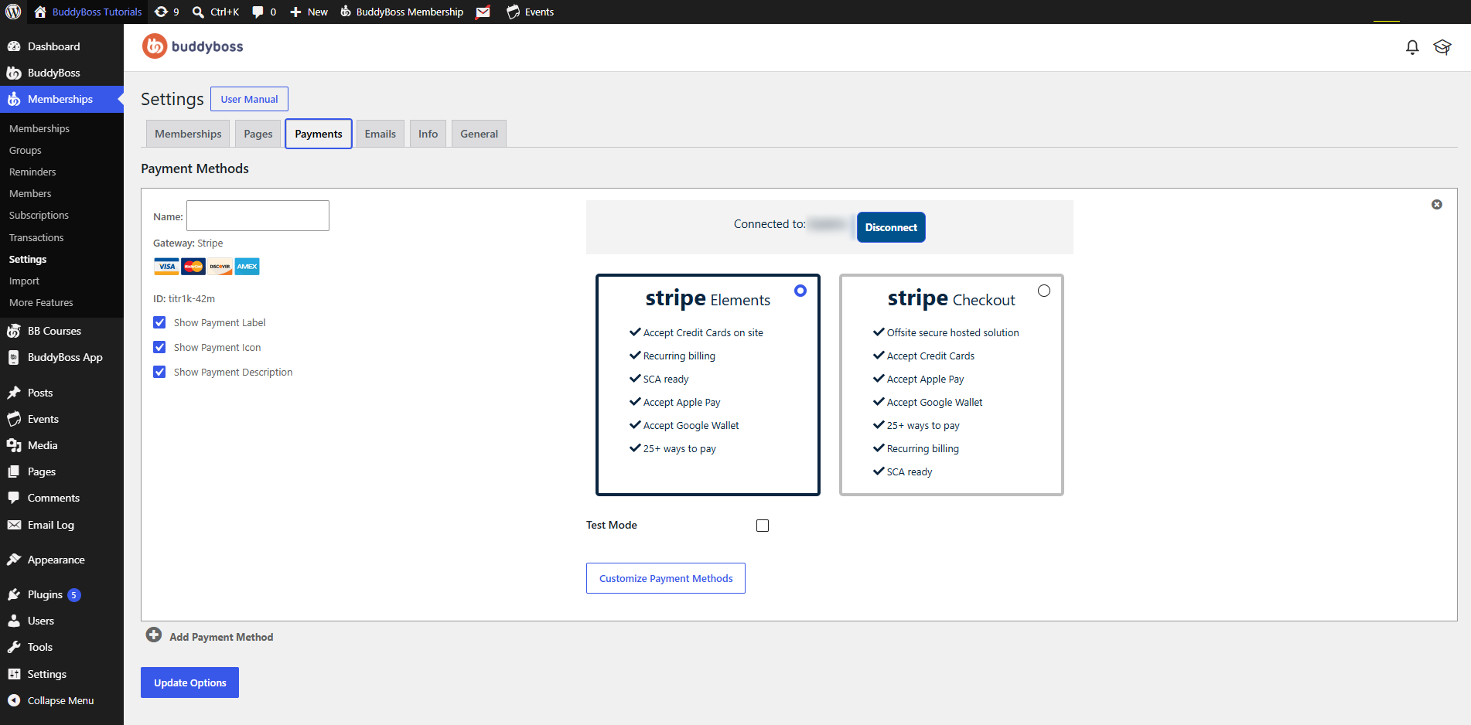Select Stripe Checkout radio option
Screen dimensions: 1471x725
[1044, 291]
